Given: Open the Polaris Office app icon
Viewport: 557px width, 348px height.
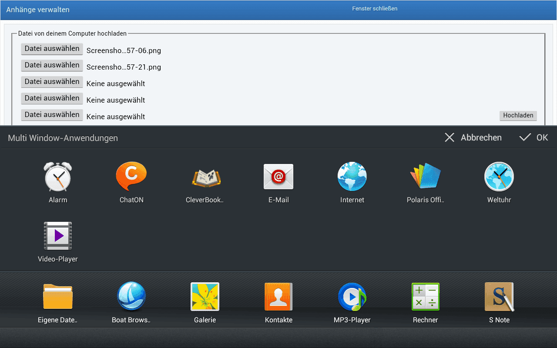Looking at the screenshot, I should click(x=425, y=176).
